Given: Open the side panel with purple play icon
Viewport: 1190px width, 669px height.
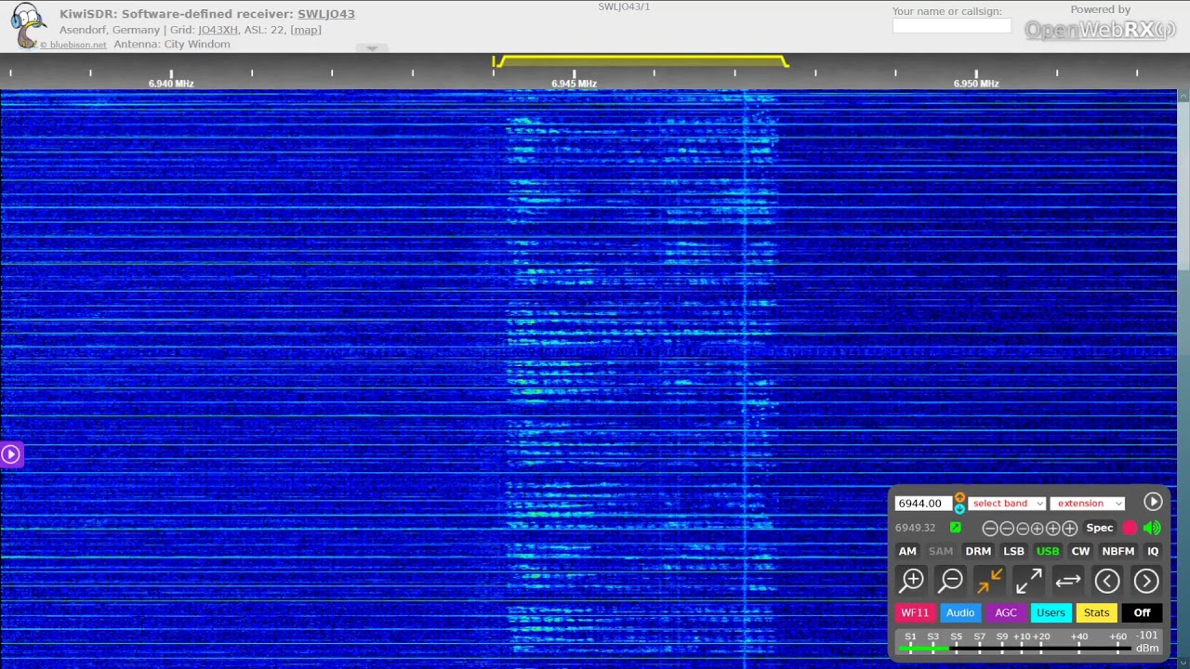Looking at the screenshot, I should click(10, 454).
